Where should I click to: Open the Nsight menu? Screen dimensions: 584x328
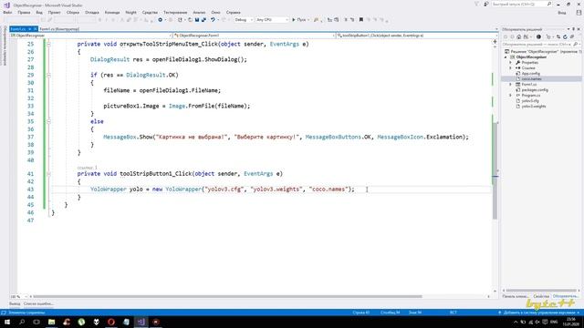pos(130,12)
